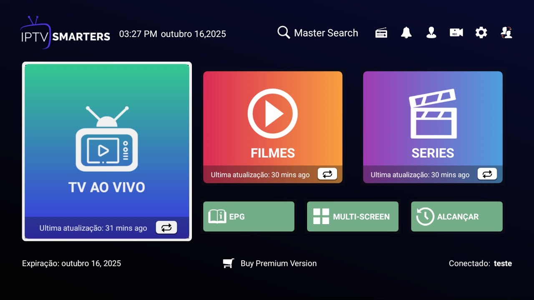The height and width of the screenshot is (300, 534).
Task: Open the radio icon in top bar
Action: pos(381,33)
